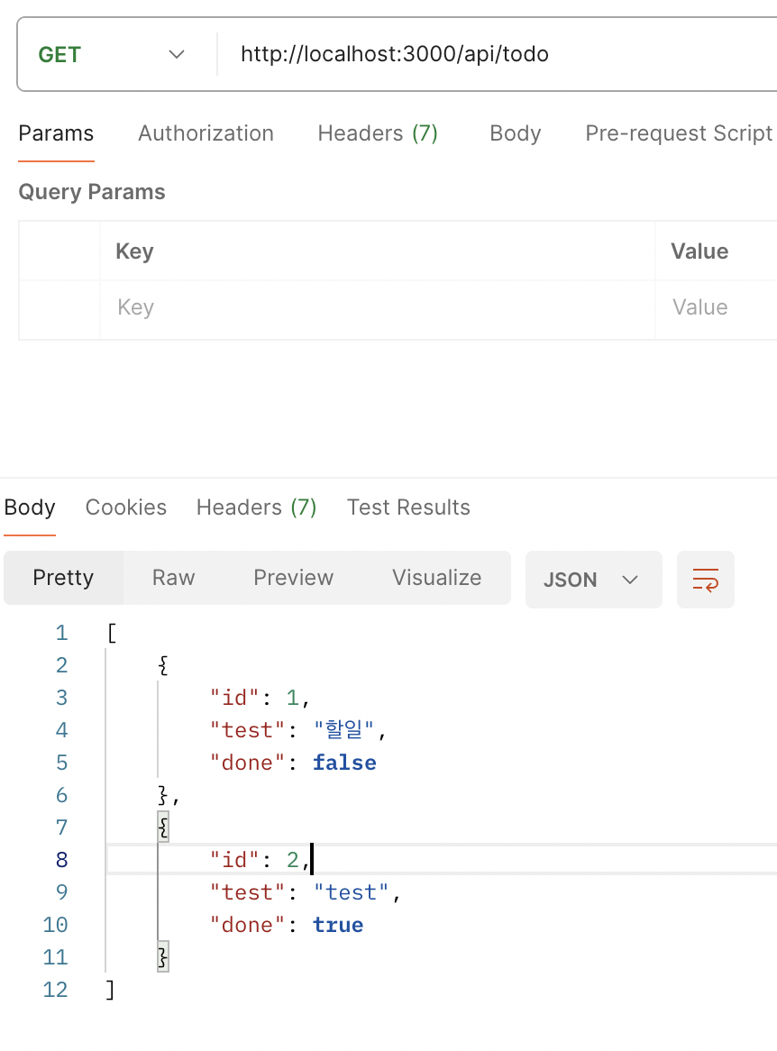Open the Test Results tab
The width and height of the screenshot is (777, 1051).
point(408,507)
